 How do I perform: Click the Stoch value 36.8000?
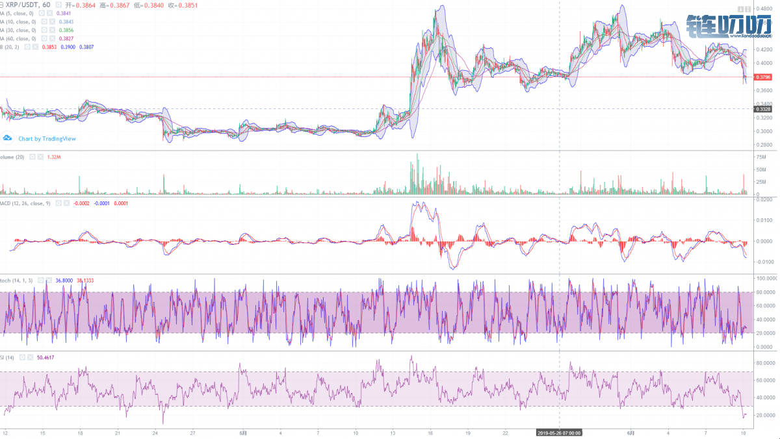pos(65,281)
